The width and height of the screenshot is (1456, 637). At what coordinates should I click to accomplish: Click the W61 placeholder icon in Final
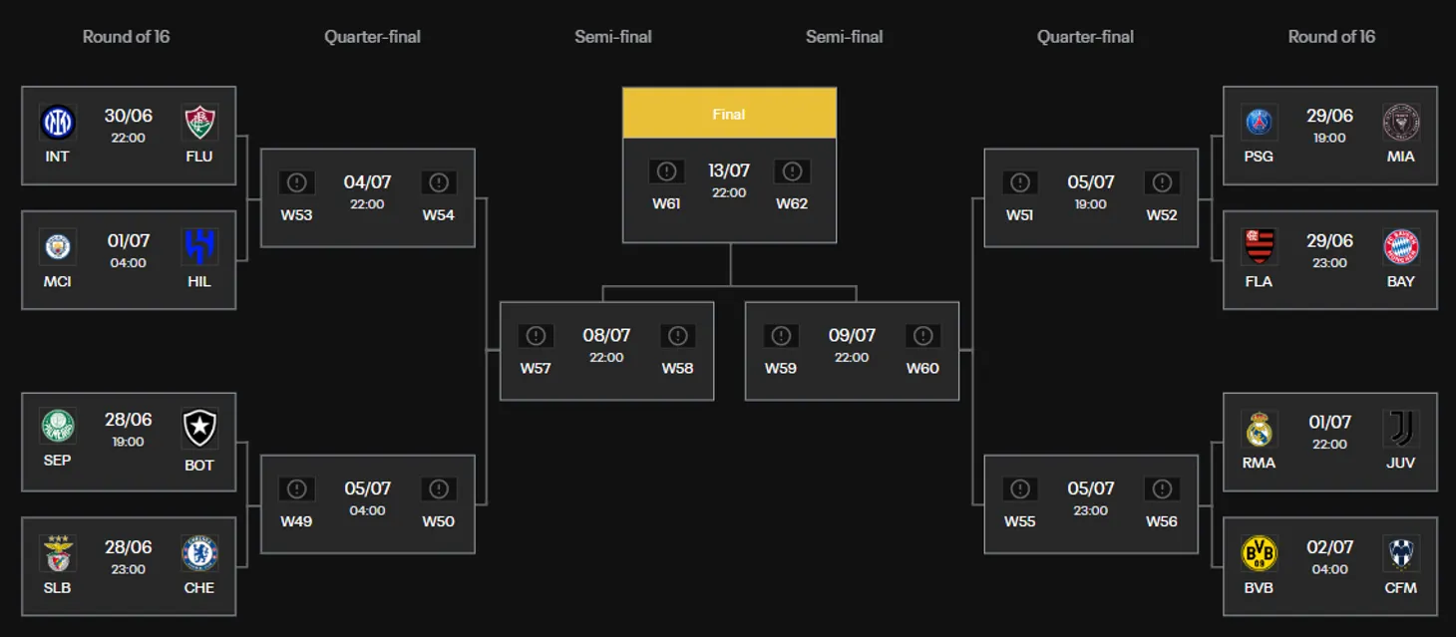tap(666, 171)
